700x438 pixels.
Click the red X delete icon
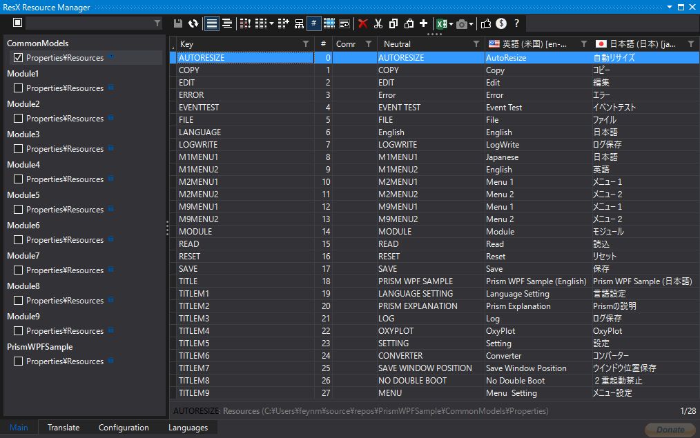click(x=363, y=23)
